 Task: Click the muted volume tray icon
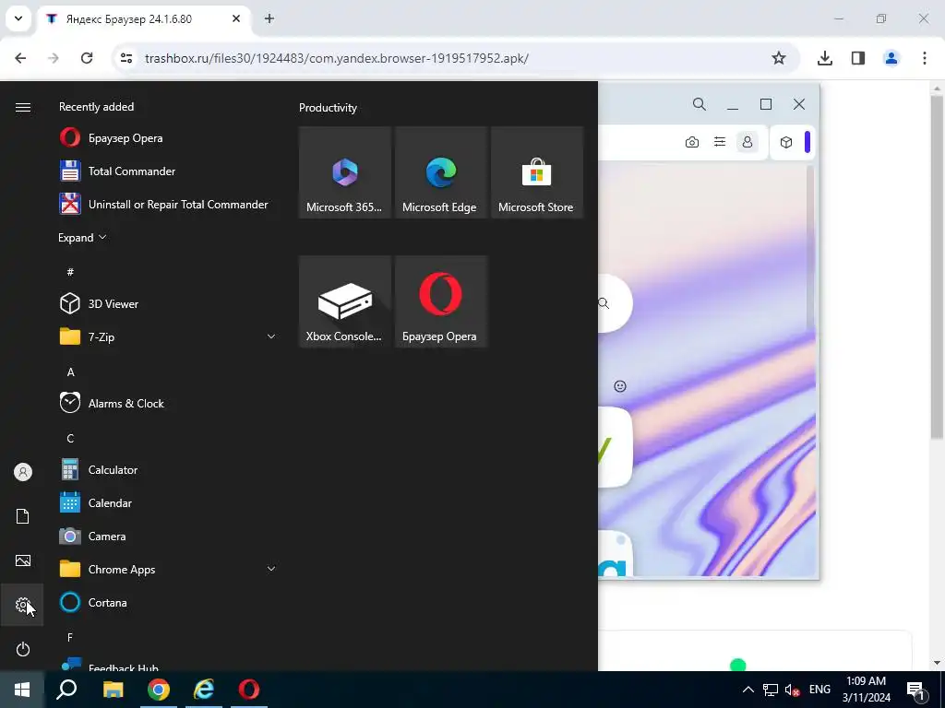tap(792, 690)
